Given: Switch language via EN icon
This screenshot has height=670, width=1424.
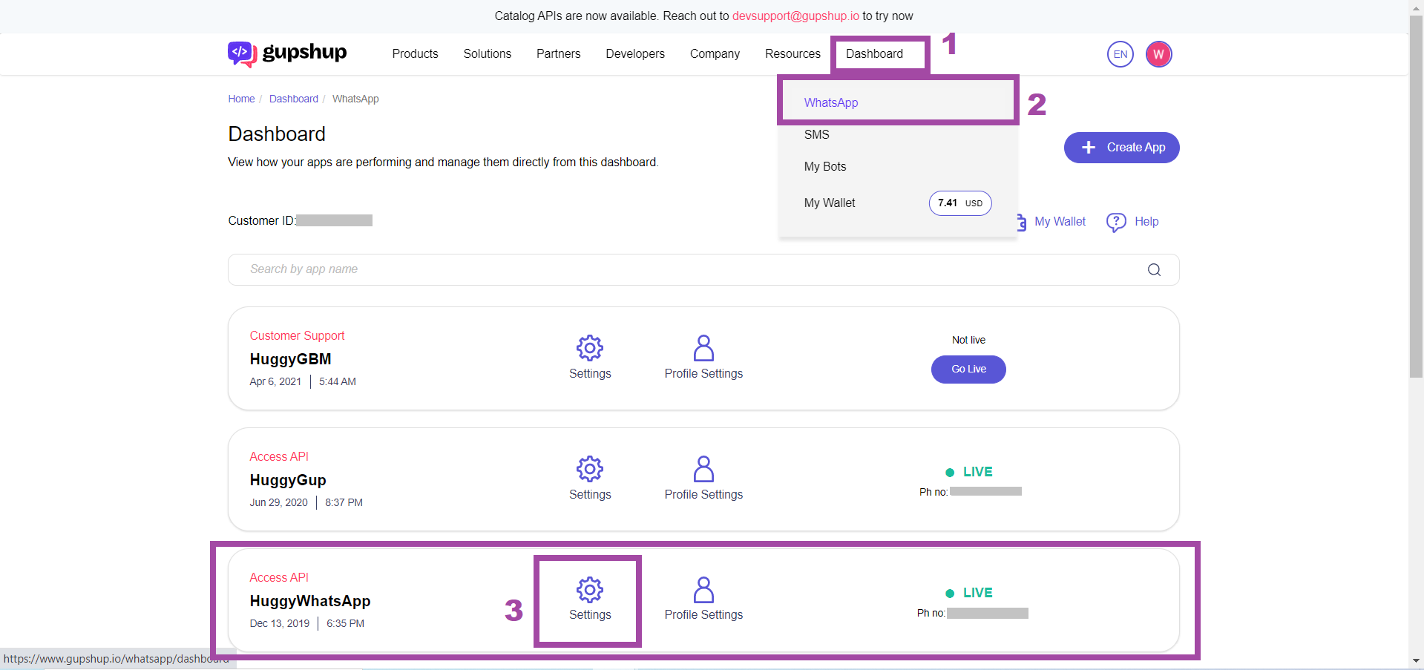Looking at the screenshot, I should pyautogui.click(x=1121, y=54).
